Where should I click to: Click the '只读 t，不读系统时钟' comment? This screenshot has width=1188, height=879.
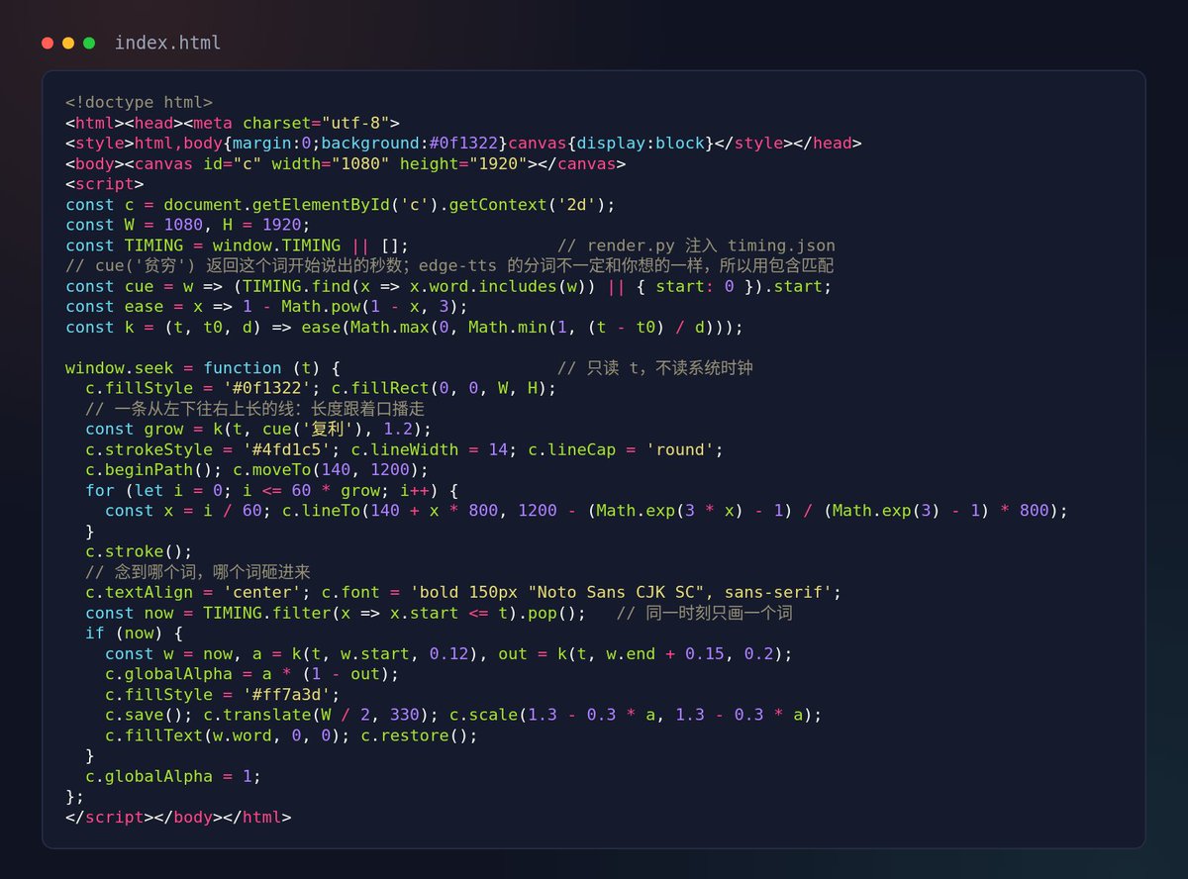[x=655, y=368]
